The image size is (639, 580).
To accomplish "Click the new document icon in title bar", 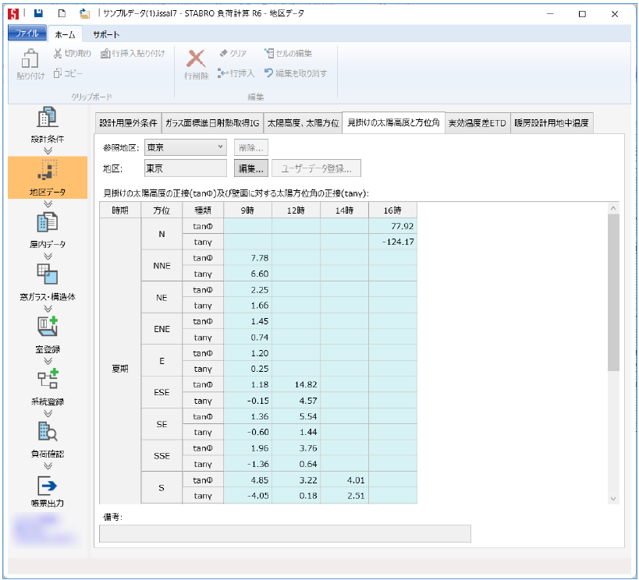I will (x=62, y=13).
